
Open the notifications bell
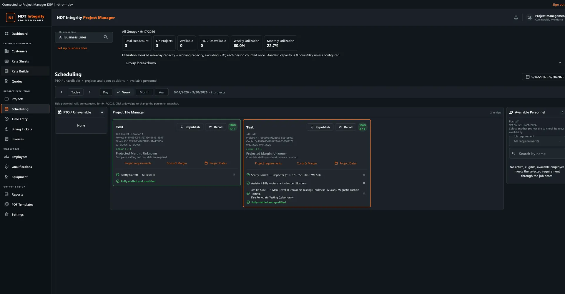tap(516, 18)
